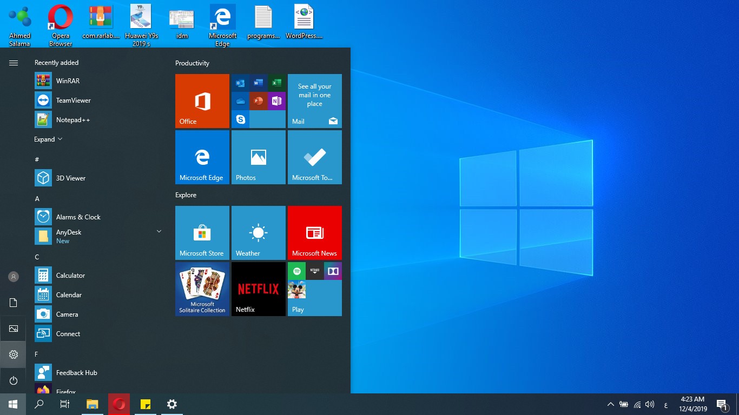Open the Office tile
The width and height of the screenshot is (739, 415).
click(x=202, y=101)
